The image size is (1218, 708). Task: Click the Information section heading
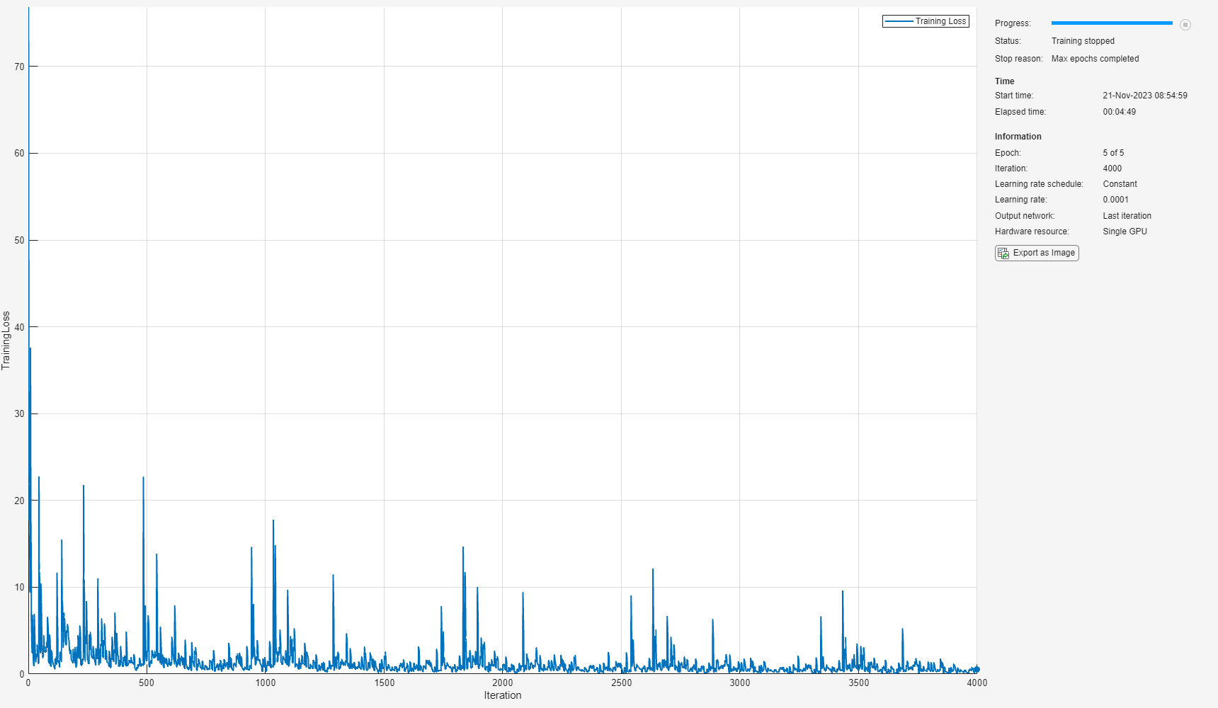pyautogui.click(x=1018, y=137)
